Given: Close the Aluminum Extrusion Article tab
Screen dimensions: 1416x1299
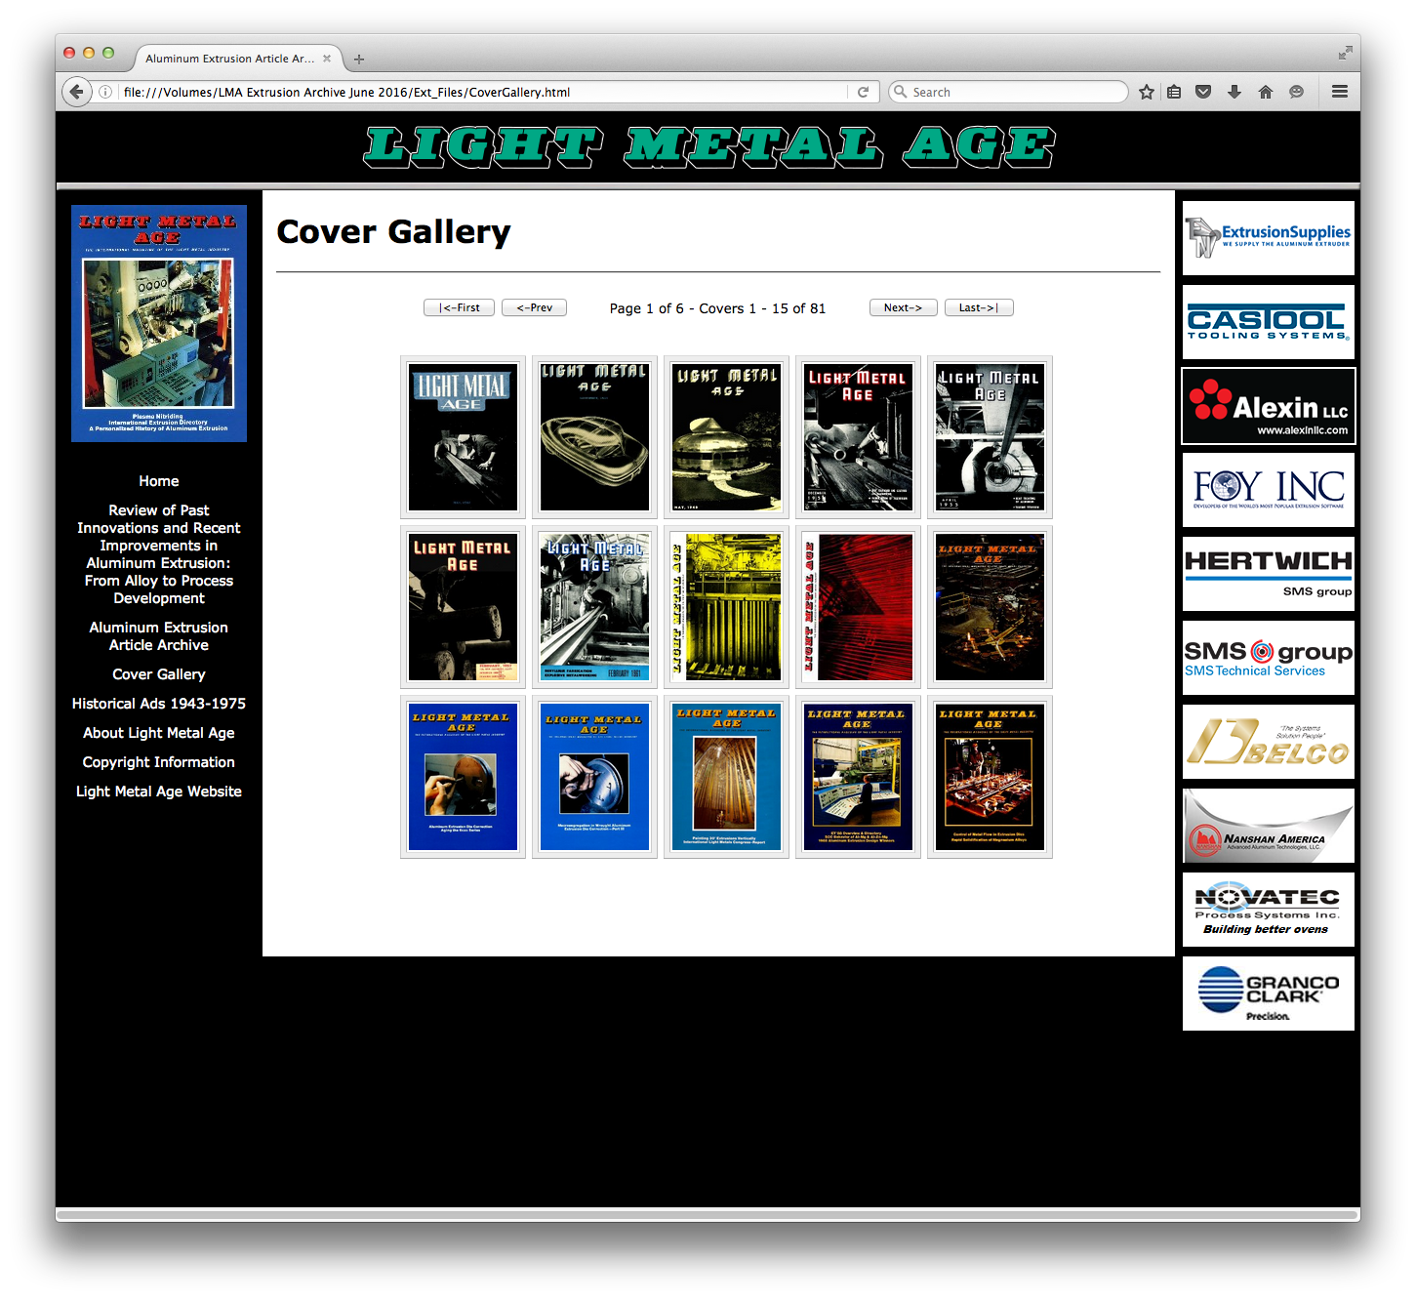Looking at the screenshot, I should (x=327, y=59).
